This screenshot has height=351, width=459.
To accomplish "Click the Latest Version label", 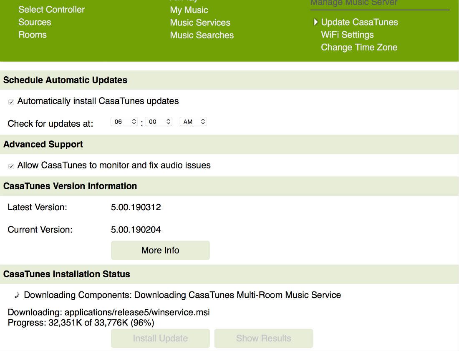I will [x=37, y=207].
